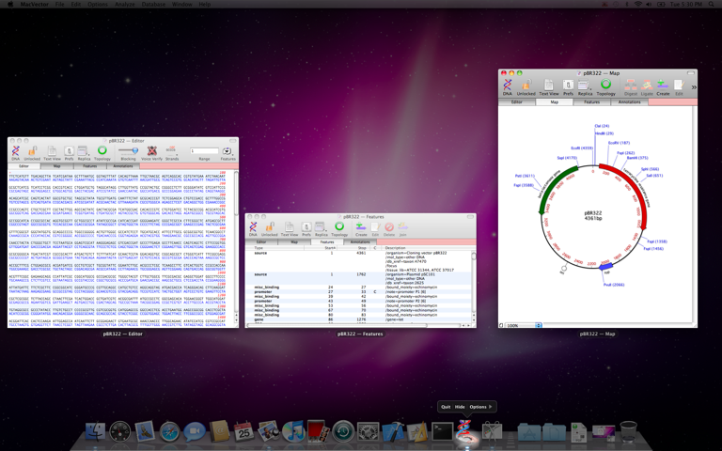722x451 pixels.
Task: Switch to the Map tab in the Features window
Action: pyautogui.click(x=294, y=242)
